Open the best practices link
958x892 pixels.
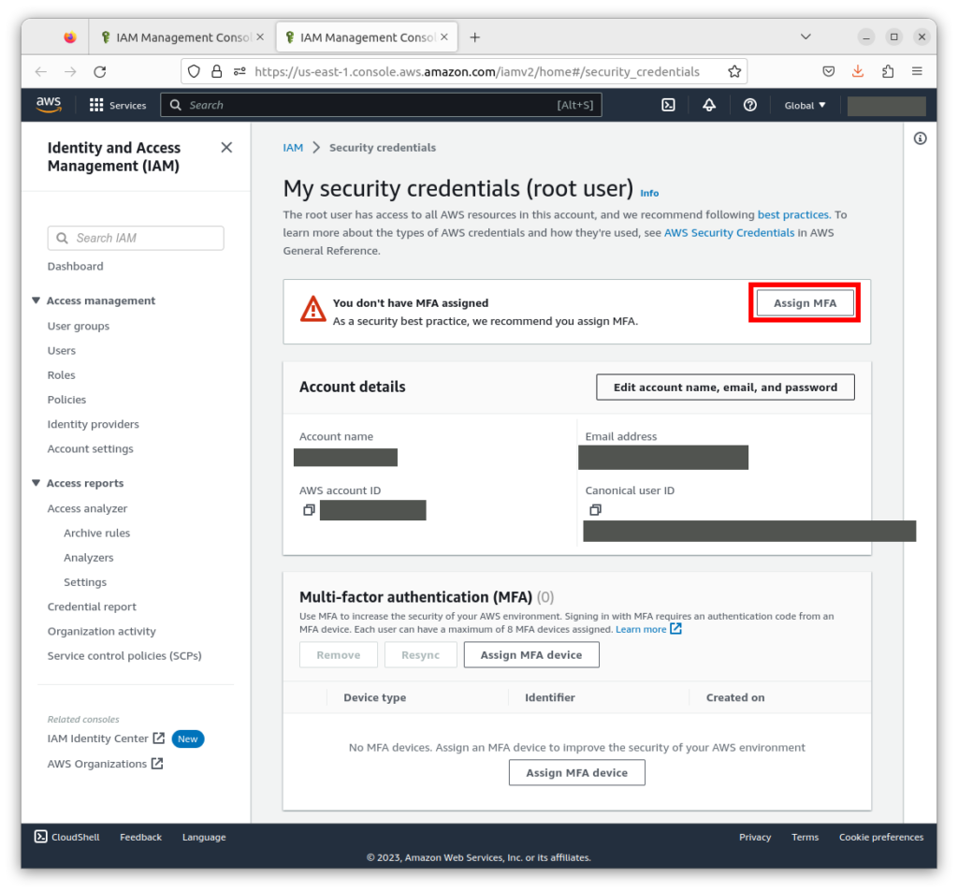coord(792,214)
